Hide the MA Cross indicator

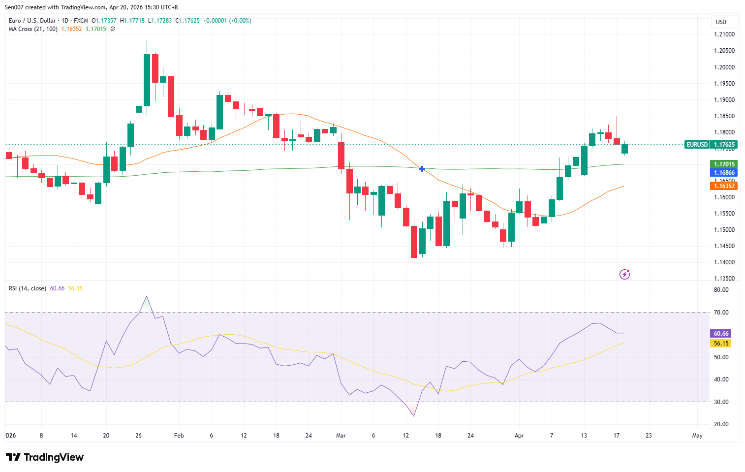112,29
